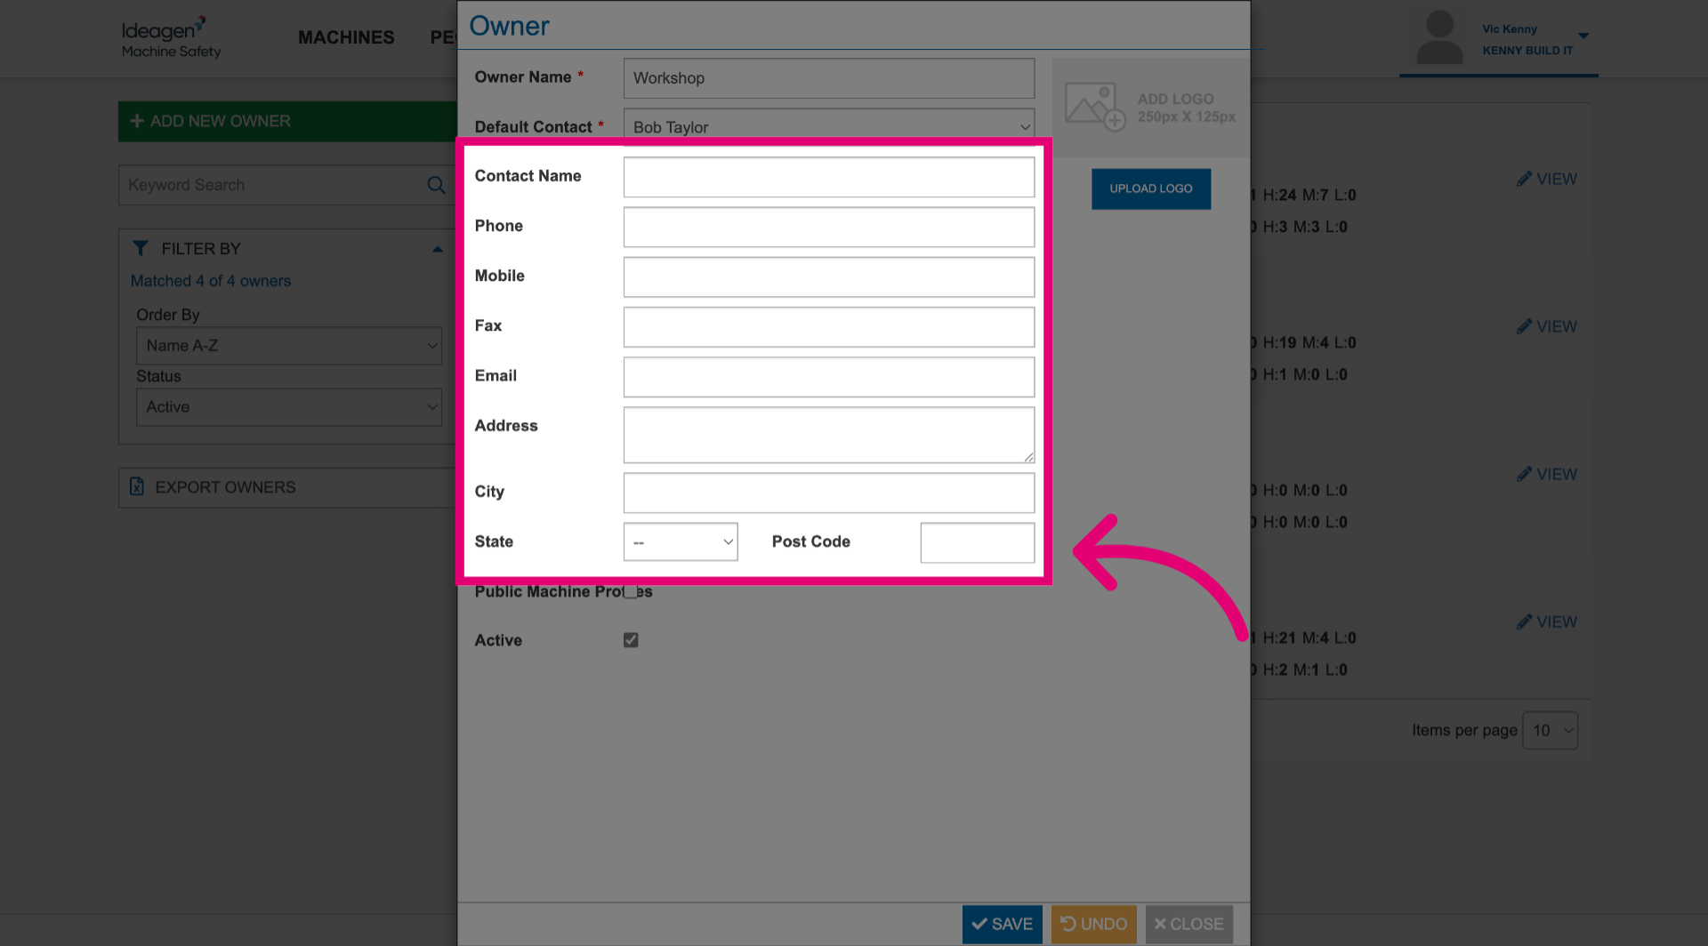This screenshot has height=946, width=1708.
Task: Open the Status Active dropdown
Action: [289, 406]
